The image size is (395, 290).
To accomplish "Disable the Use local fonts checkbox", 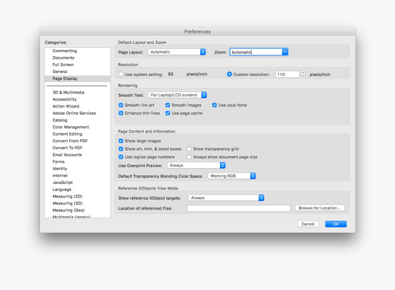I will (215, 105).
